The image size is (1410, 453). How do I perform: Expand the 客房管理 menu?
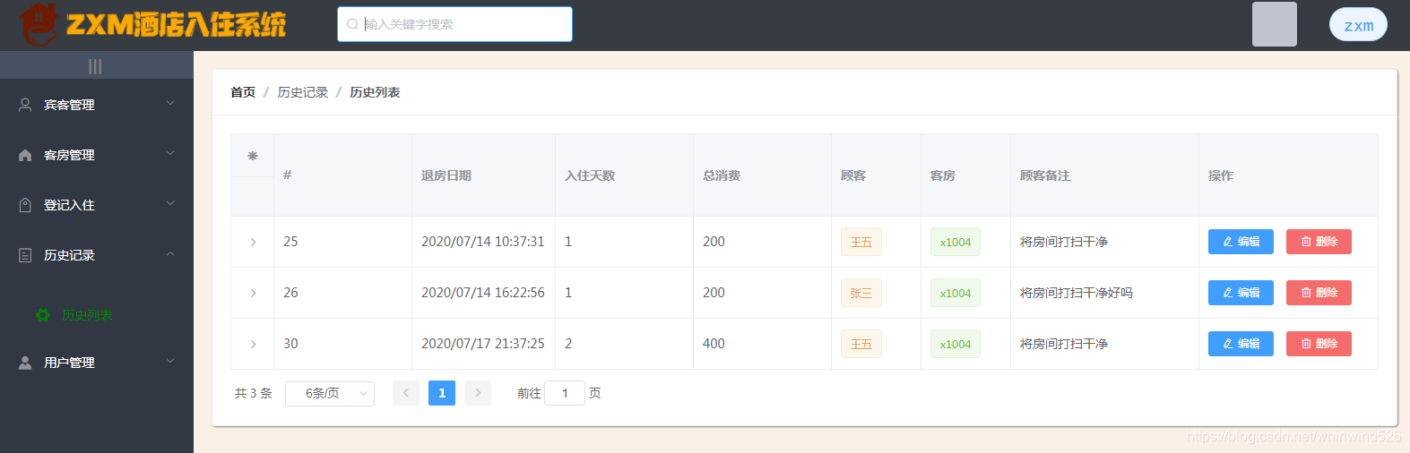(x=97, y=155)
